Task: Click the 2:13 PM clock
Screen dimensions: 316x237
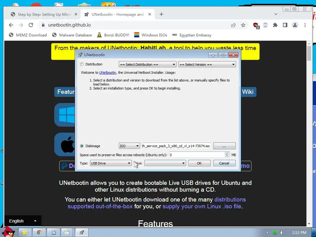Action: [299, 233]
